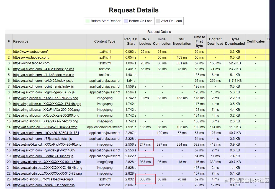Screen dimensions: 275x189
Task: Select the application/octet-stream content type cell
Action: click(x=105, y=127)
